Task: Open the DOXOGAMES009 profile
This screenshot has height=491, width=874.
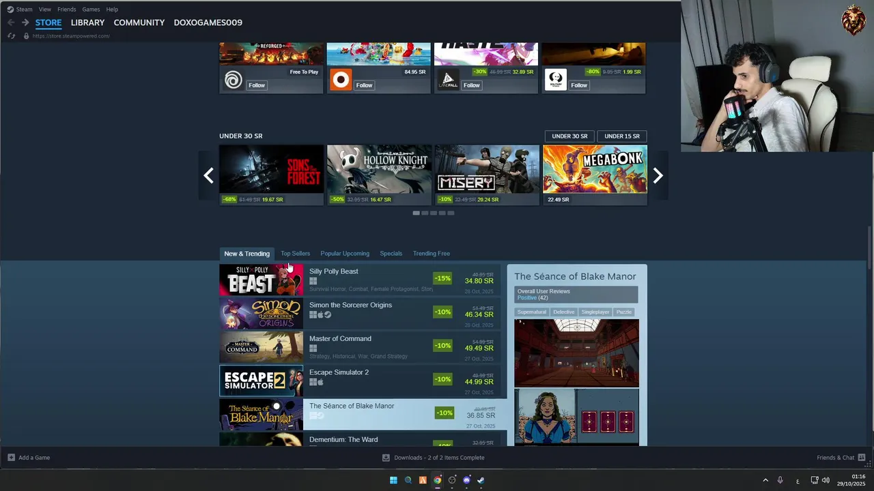Action: coord(208,23)
